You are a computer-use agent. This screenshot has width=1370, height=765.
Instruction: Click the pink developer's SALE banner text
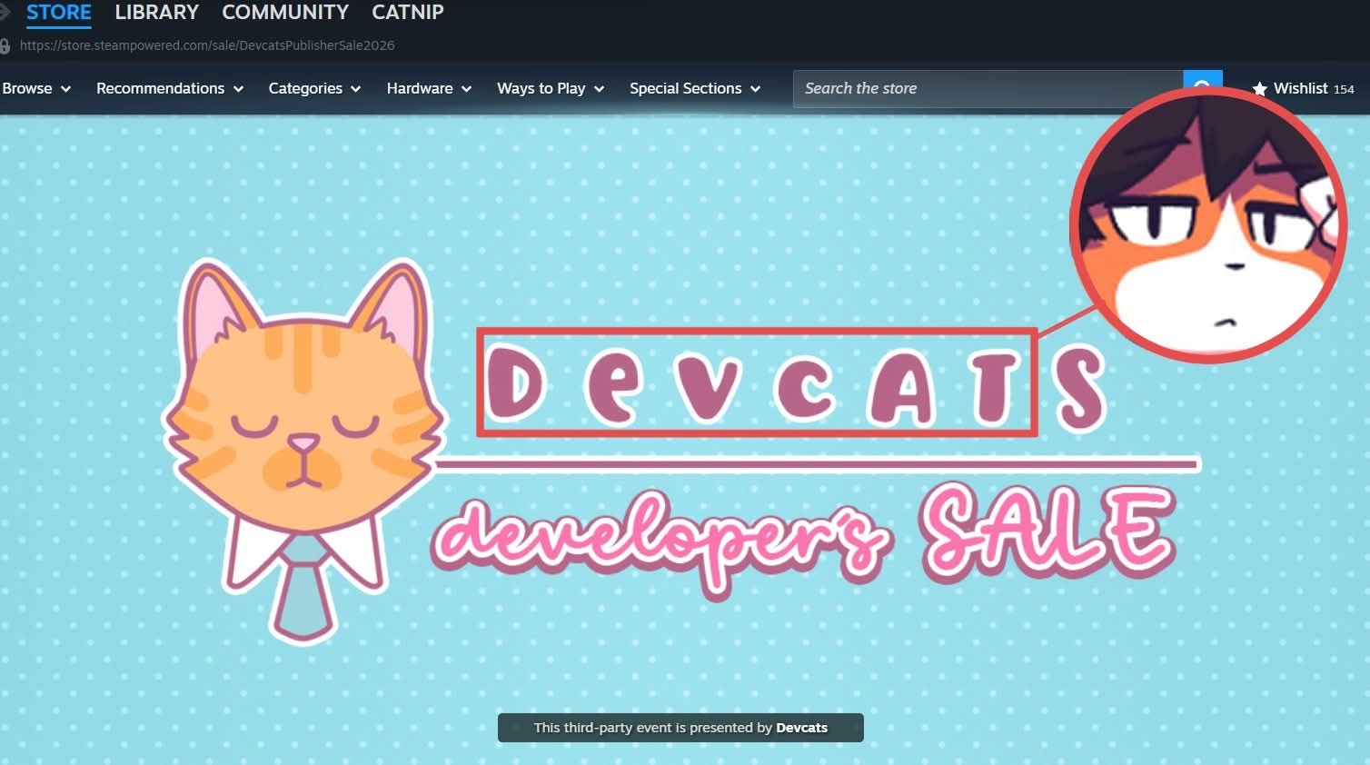[x=803, y=536]
